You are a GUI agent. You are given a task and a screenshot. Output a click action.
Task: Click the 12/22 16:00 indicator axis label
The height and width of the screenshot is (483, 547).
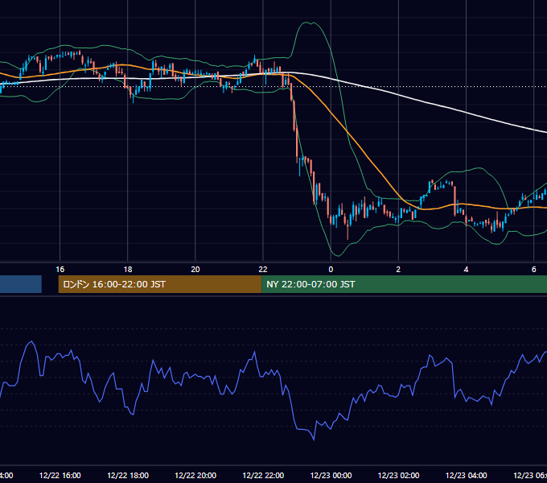60,475
